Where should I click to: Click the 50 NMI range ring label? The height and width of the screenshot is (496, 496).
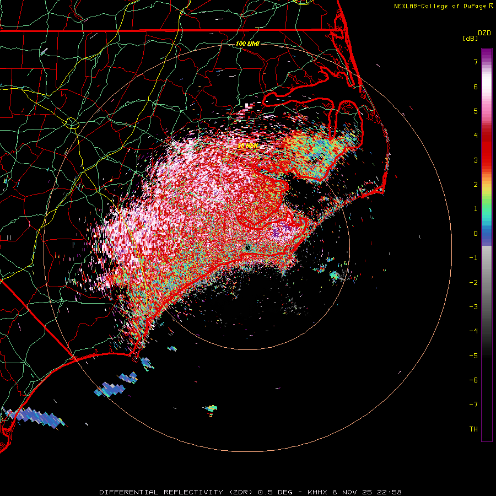coord(247,146)
